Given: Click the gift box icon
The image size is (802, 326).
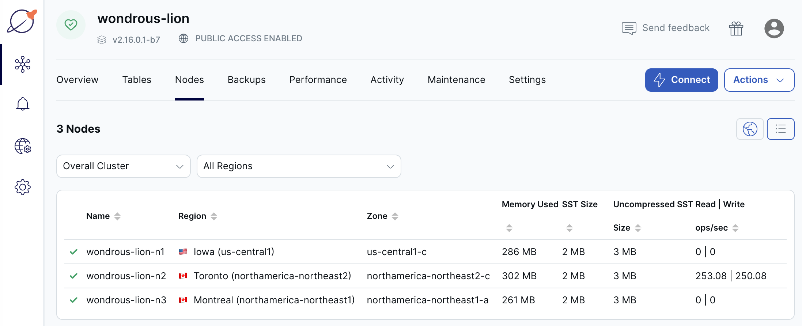Looking at the screenshot, I should [x=736, y=28].
